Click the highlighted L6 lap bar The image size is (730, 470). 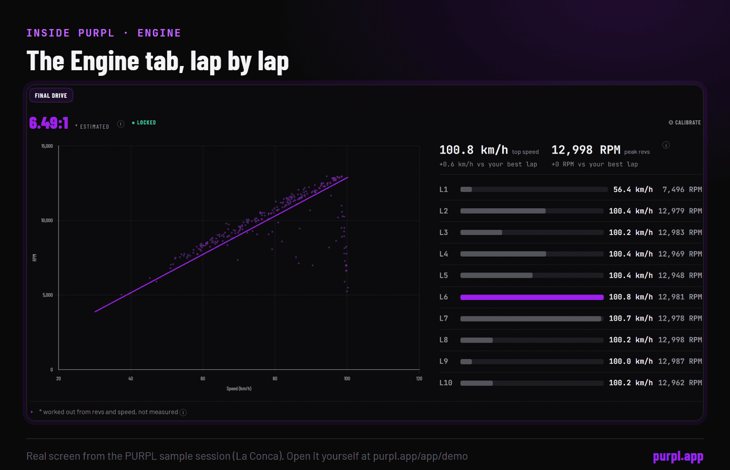click(x=532, y=297)
